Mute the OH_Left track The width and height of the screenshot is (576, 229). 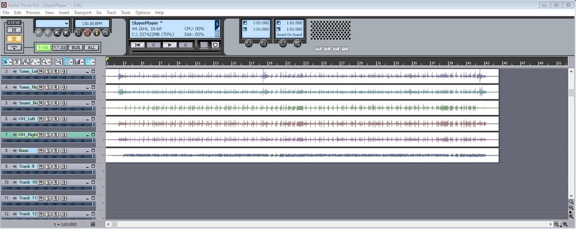click(40, 119)
